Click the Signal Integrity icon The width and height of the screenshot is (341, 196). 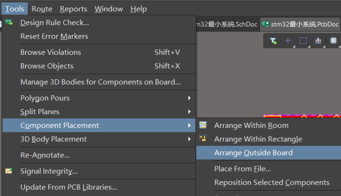tap(9, 171)
